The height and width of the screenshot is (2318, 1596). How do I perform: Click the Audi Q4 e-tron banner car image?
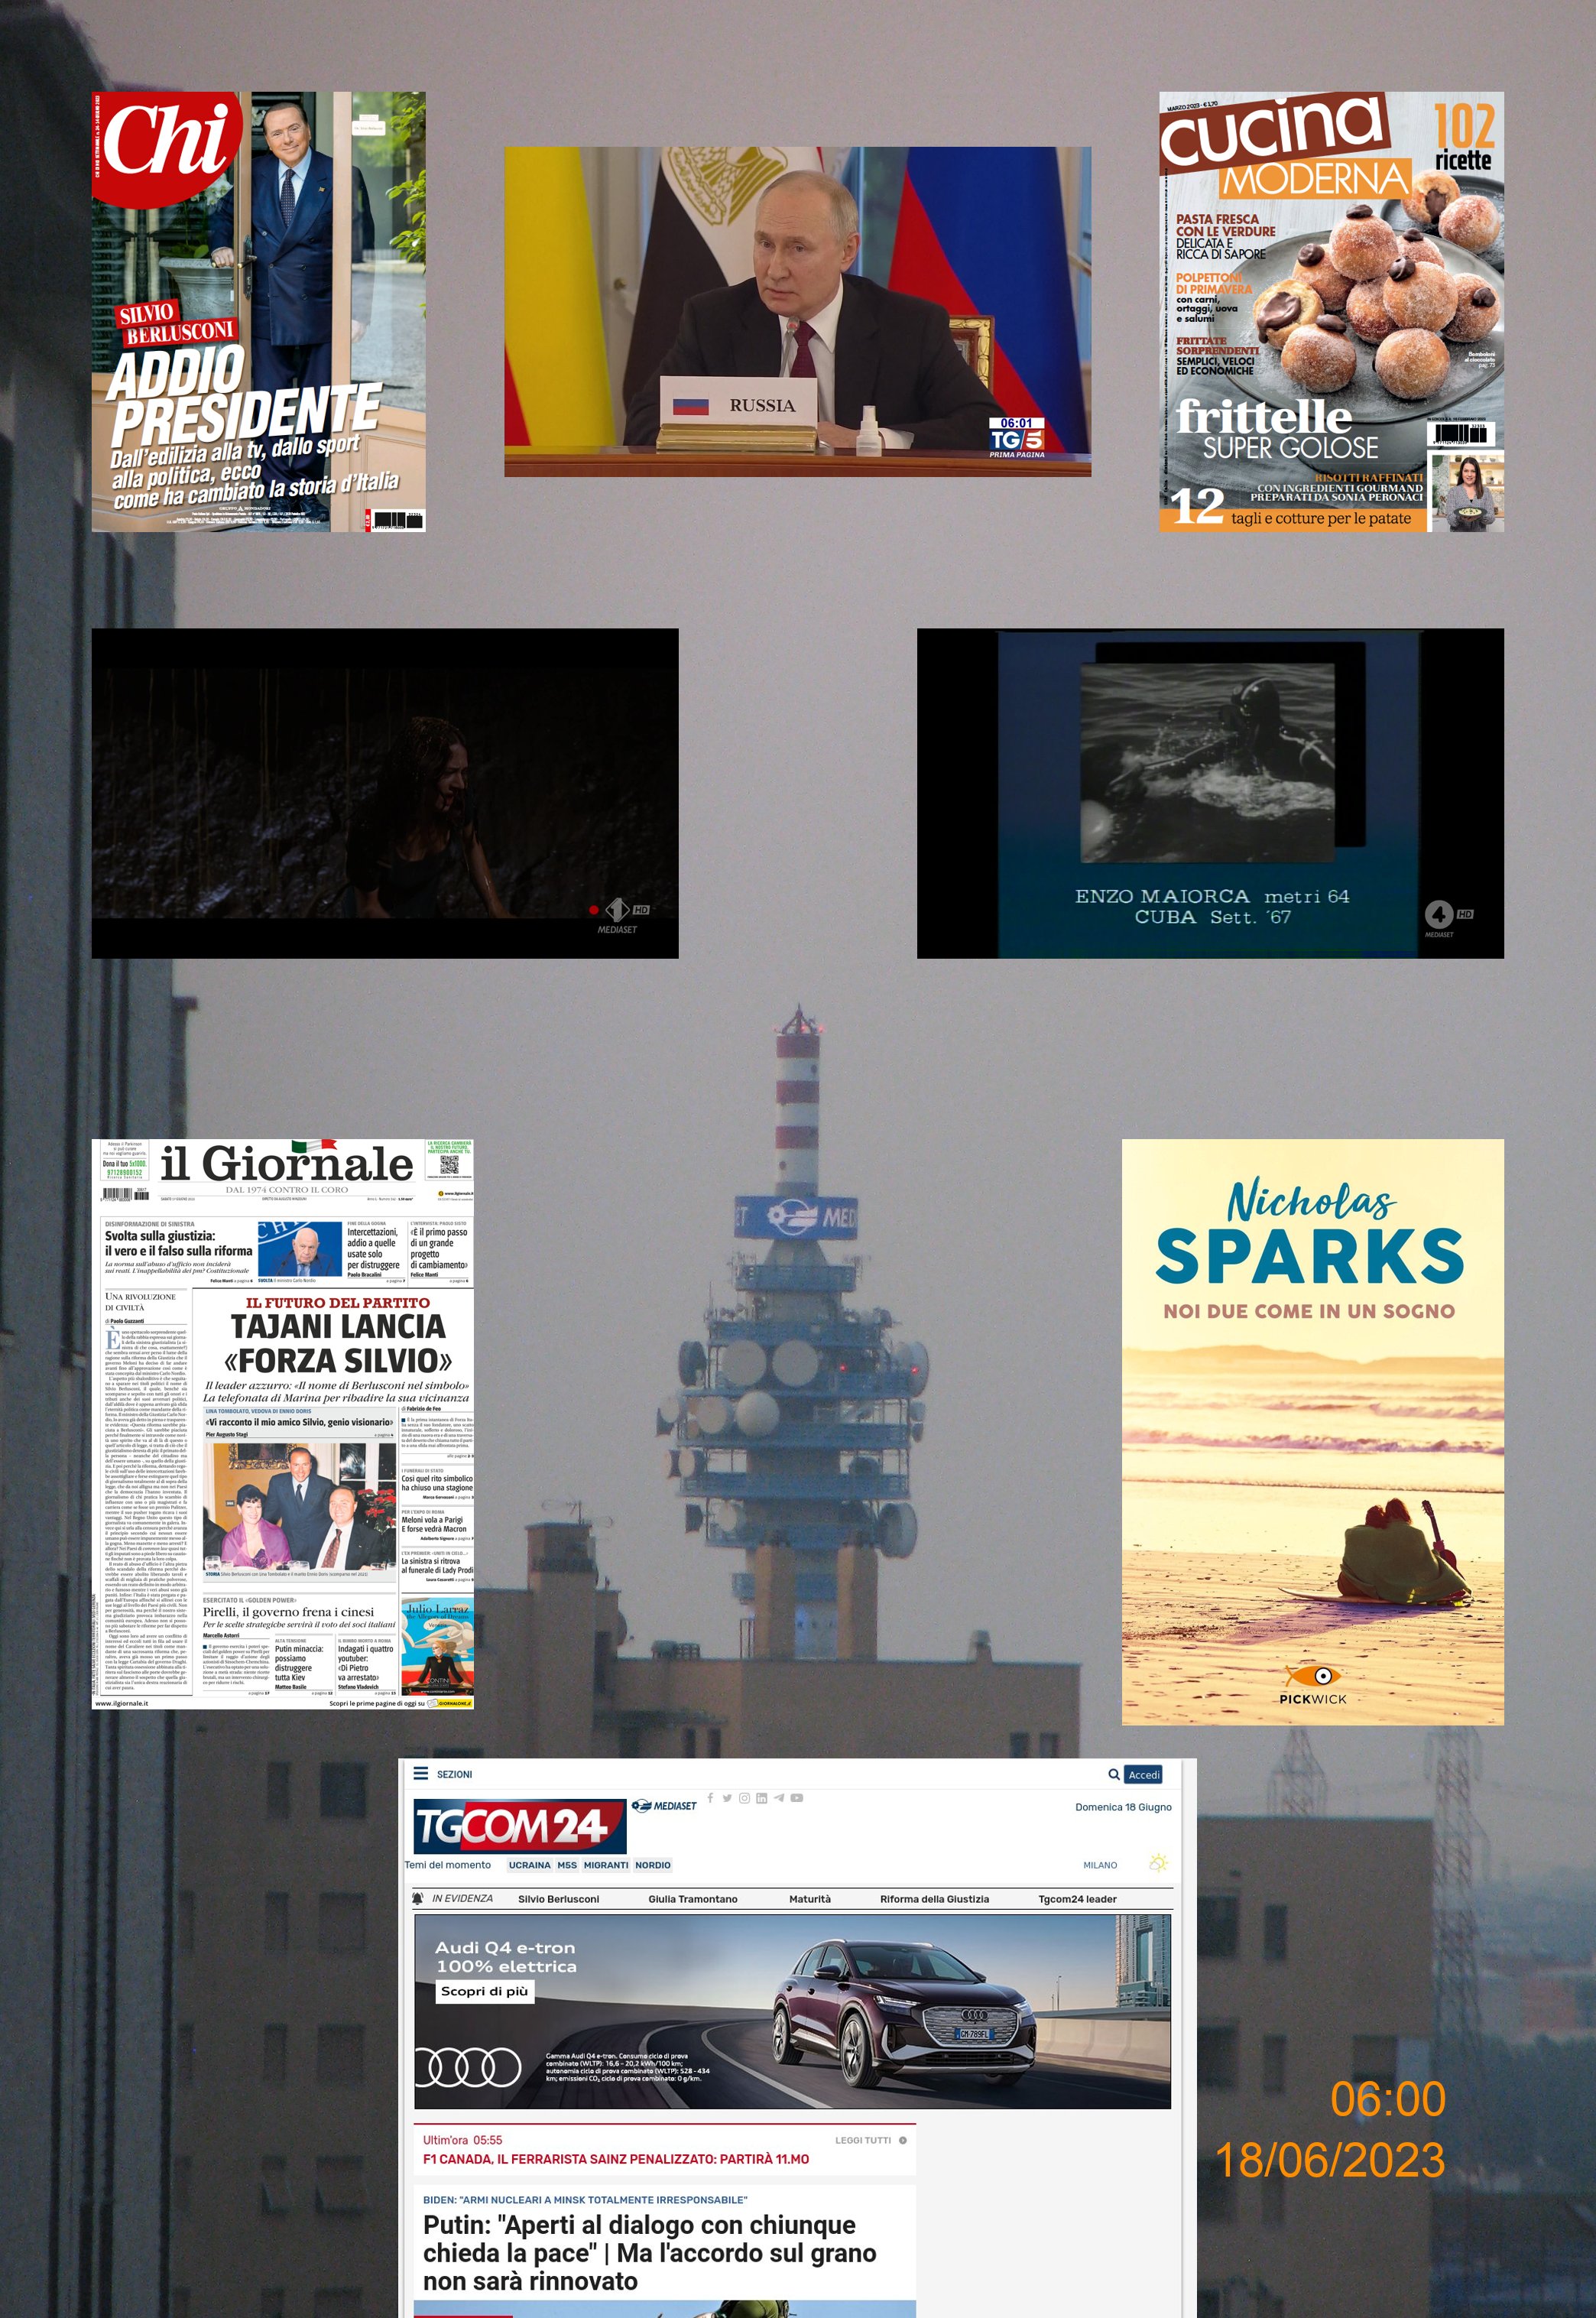pyautogui.click(x=904, y=2012)
